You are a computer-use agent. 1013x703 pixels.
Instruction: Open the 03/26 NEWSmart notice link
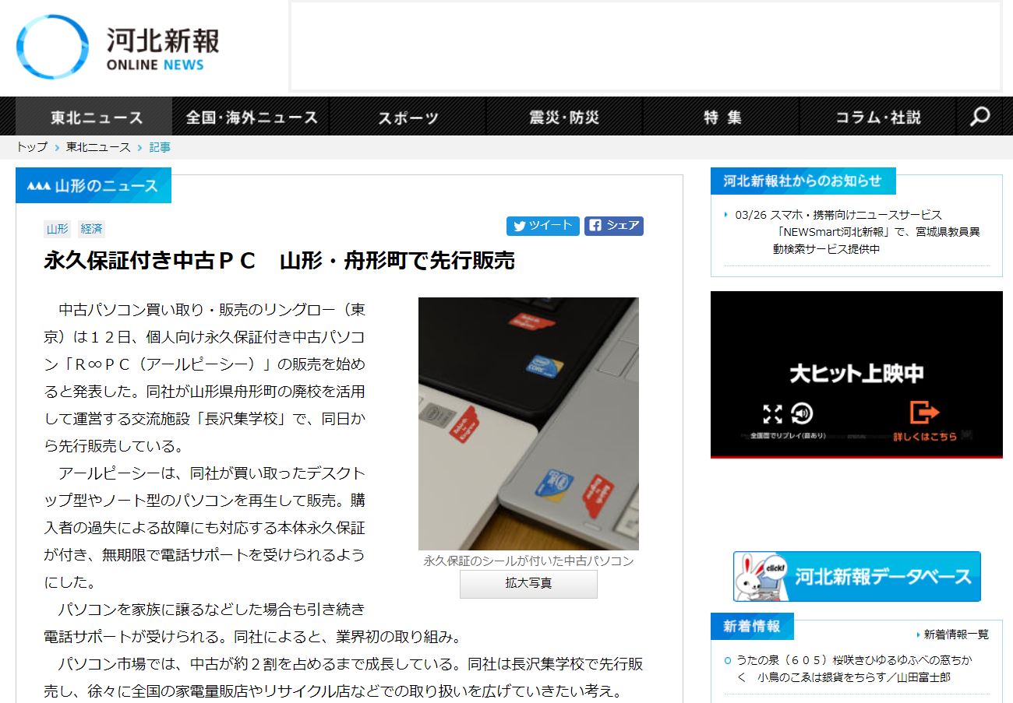pos(857,232)
